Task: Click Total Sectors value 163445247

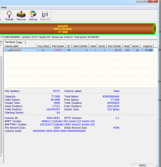Action: click(53, 109)
